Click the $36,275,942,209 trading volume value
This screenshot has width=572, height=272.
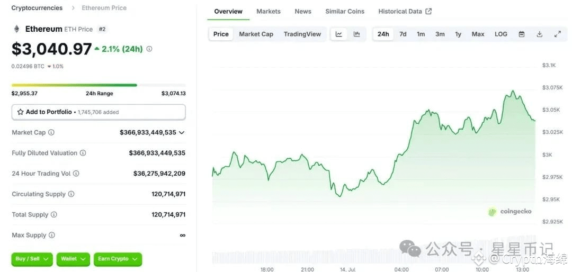click(x=159, y=174)
